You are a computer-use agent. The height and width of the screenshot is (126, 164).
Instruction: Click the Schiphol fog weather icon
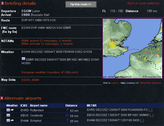(x=8, y=121)
